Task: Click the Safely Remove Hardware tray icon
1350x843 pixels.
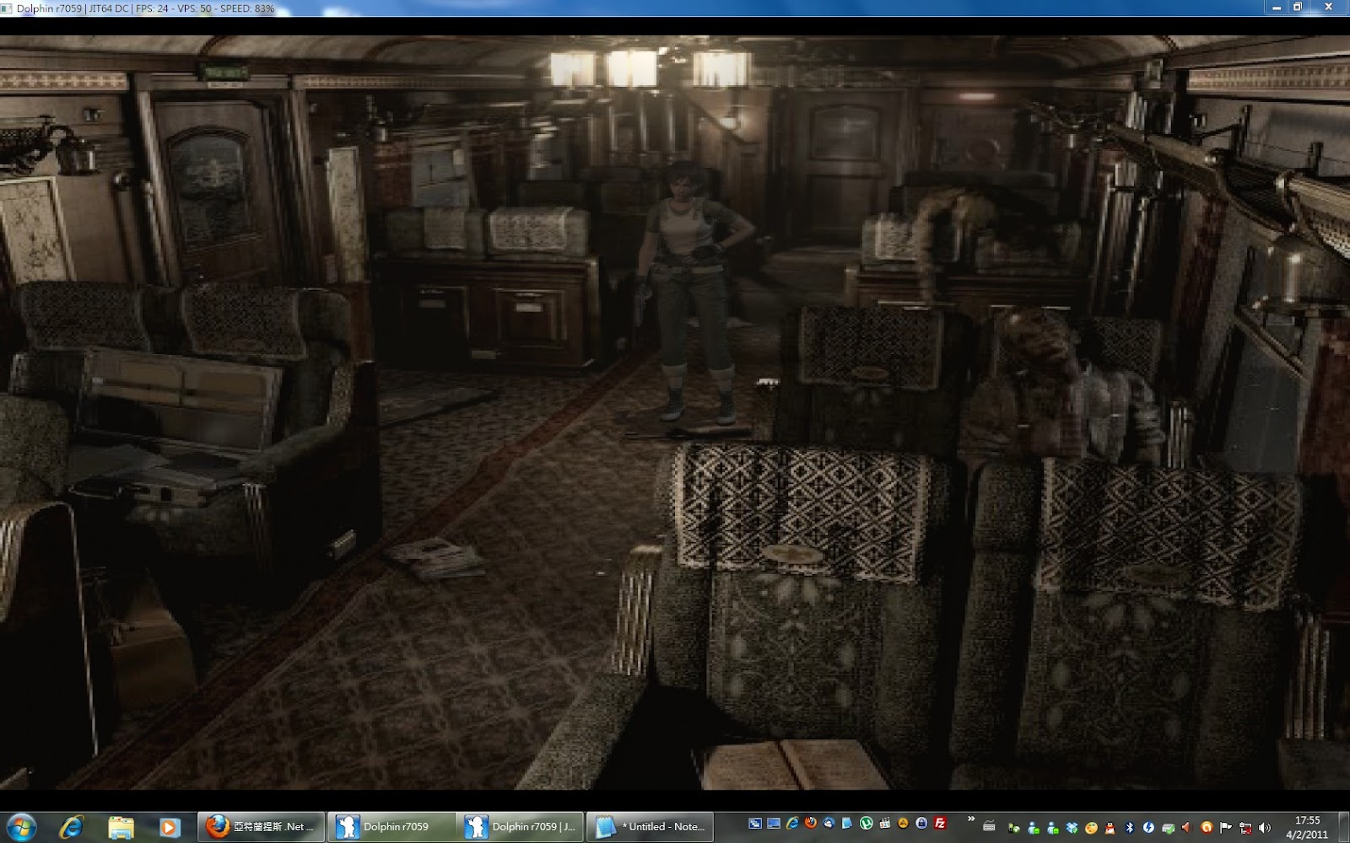Action: tap(1169, 828)
